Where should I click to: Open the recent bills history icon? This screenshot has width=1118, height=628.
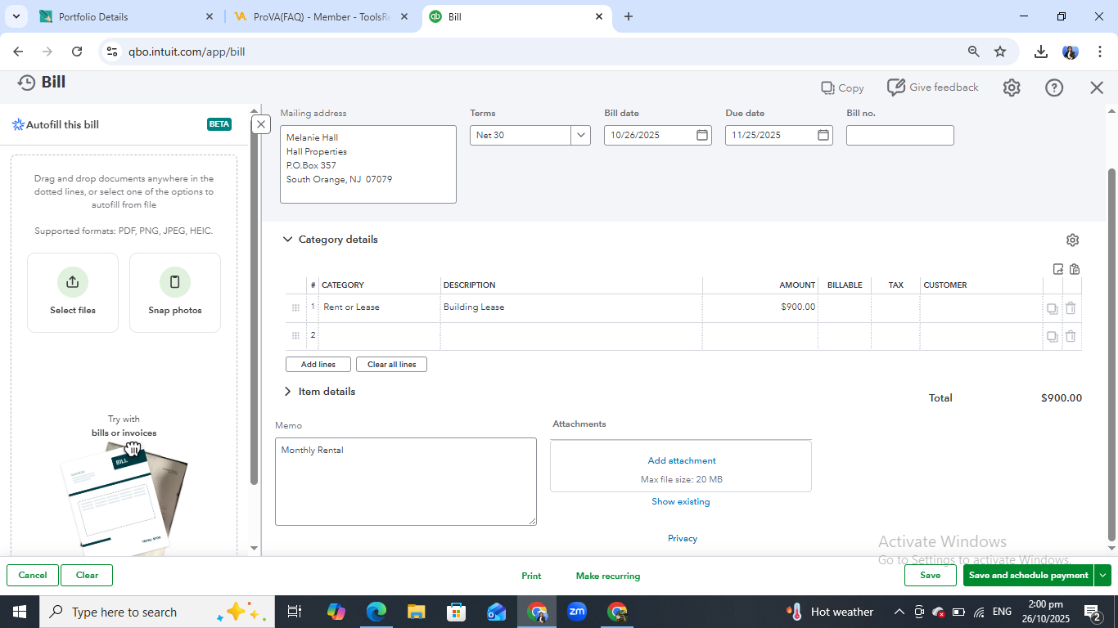click(27, 83)
